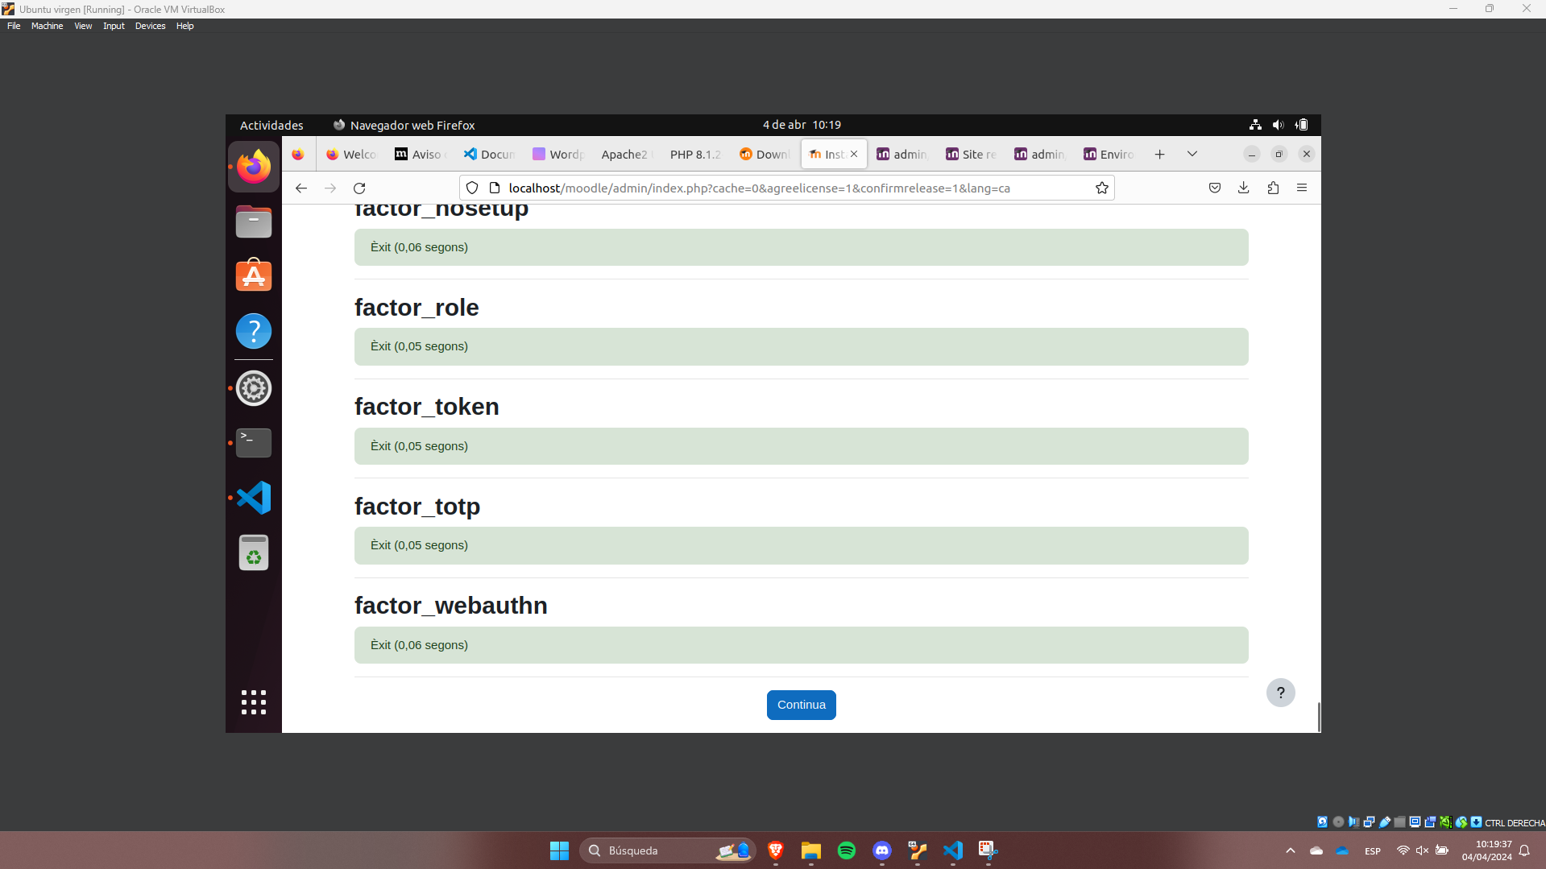Screen dimensions: 1546x869
Task: Launch Visual Studio Code from the Ubuntu dock
Action: tap(253, 497)
